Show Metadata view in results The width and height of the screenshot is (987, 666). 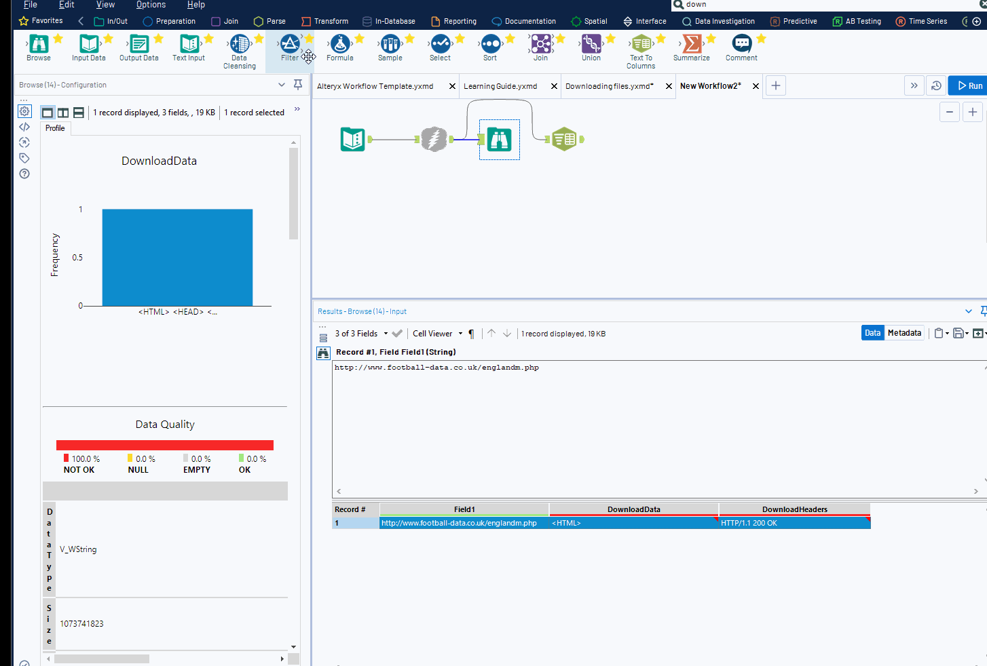904,333
